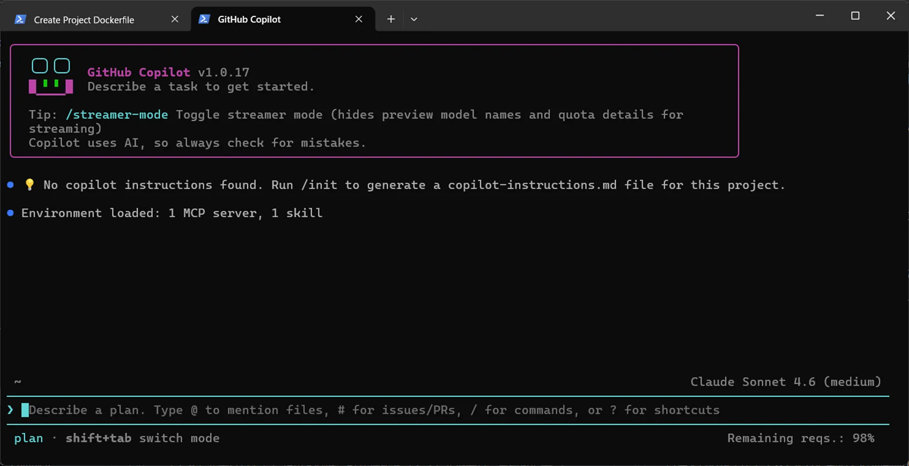
Task: Maximize the terminal window
Action: coord(855,16)
